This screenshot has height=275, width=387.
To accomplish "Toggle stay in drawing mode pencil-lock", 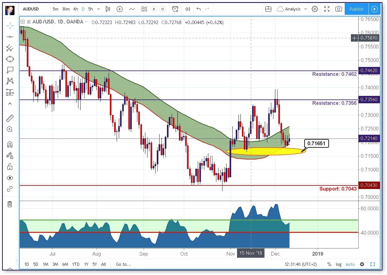I will click(10, 155).
